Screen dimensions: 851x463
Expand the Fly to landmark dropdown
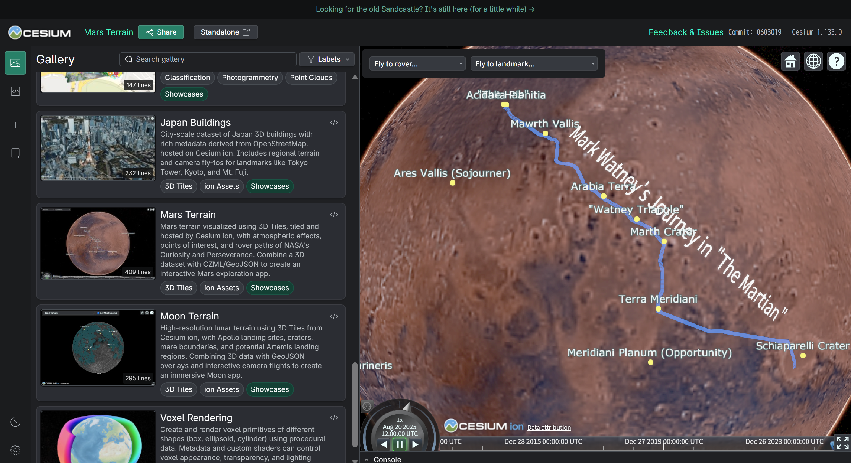[x=534, y=64]
